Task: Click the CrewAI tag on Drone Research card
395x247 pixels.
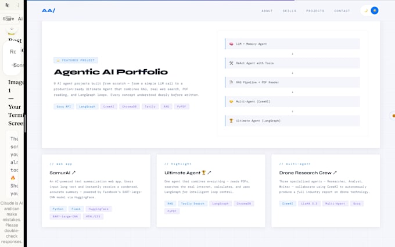Action: pyautogui.click(x=288, y=203)
